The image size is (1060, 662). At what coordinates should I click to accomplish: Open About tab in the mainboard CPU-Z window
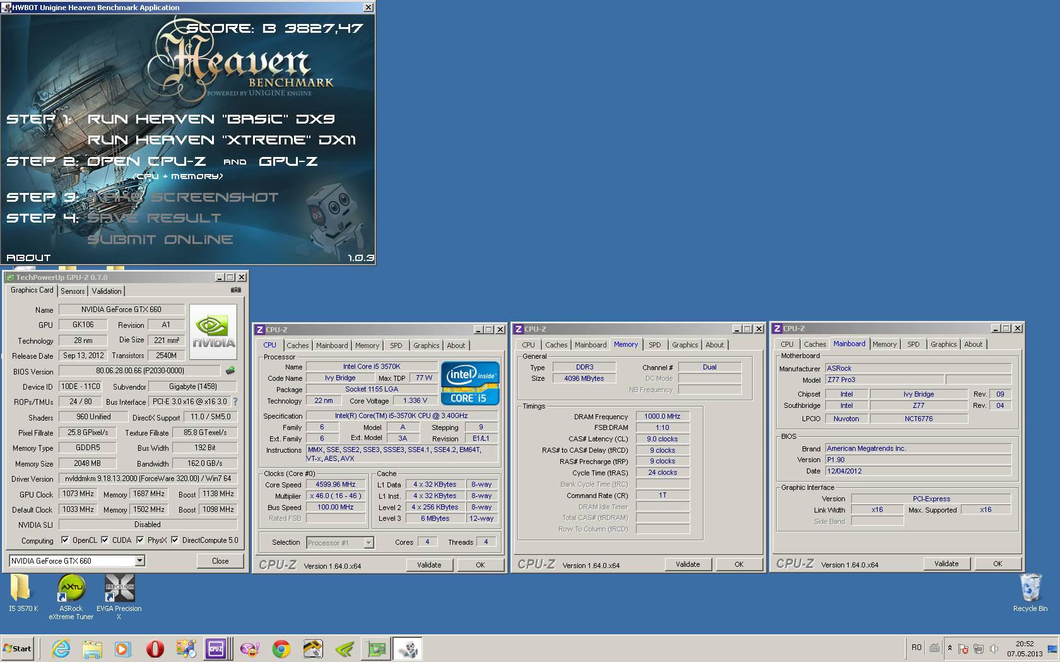pyautogui.click(x=974, y=344)
